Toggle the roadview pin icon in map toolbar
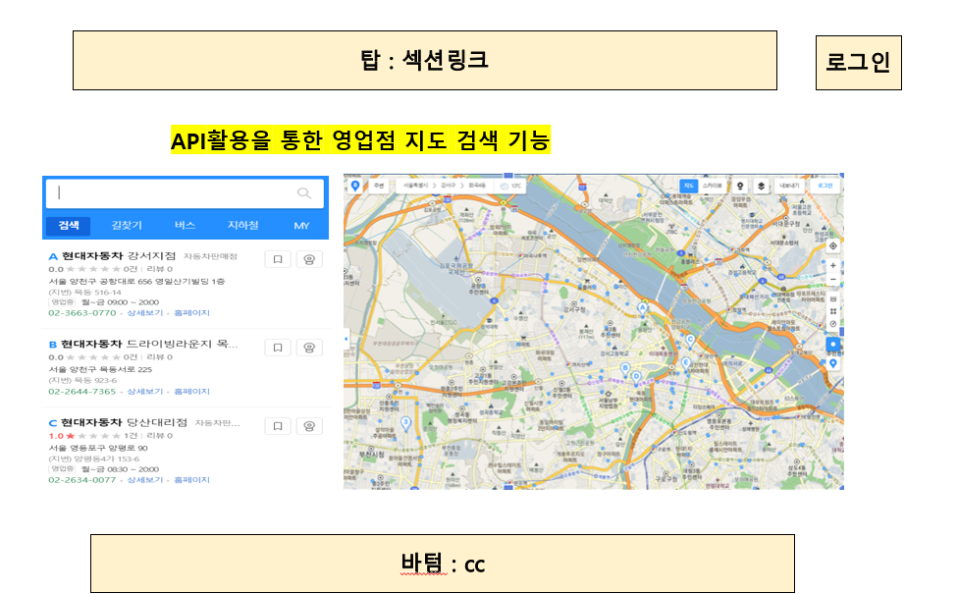 [740, 186]
